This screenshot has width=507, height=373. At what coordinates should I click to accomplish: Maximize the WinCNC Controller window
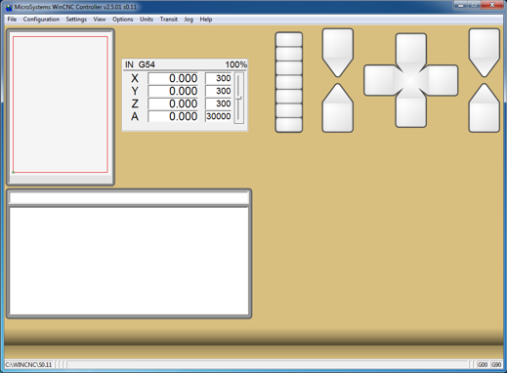[x=474, y=5]
